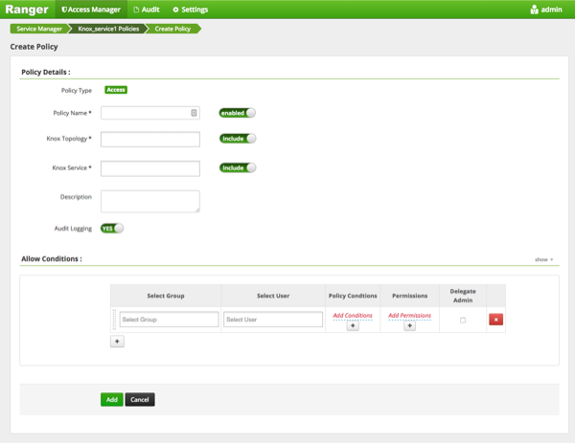Open the Settings menu
575x443 pixels.
point(190,10)
